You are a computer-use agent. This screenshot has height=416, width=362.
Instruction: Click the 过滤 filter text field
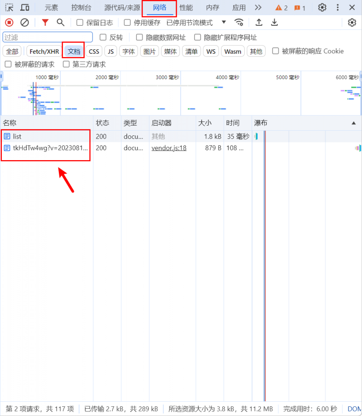pyautogui.click(x=48, y=37)
